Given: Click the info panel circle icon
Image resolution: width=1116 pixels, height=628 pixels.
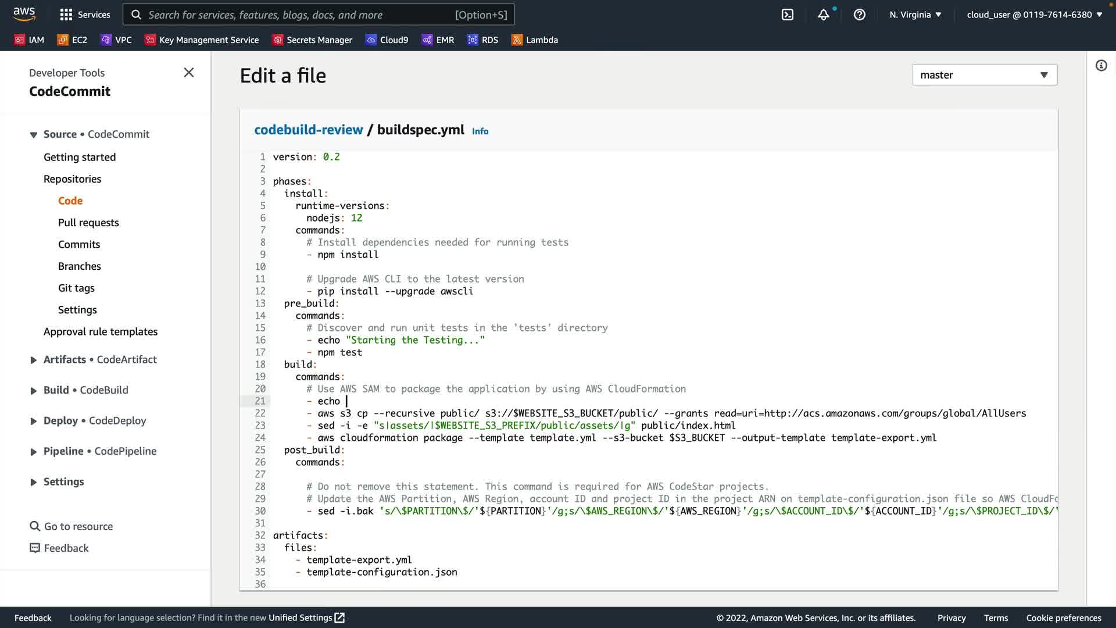Looking at the screenshot, I should 1101,66.
